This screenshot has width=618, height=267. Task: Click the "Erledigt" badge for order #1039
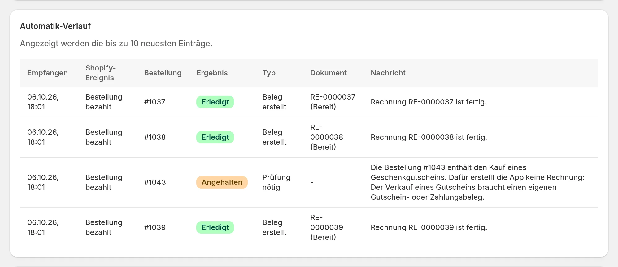(x=215, y=227)
